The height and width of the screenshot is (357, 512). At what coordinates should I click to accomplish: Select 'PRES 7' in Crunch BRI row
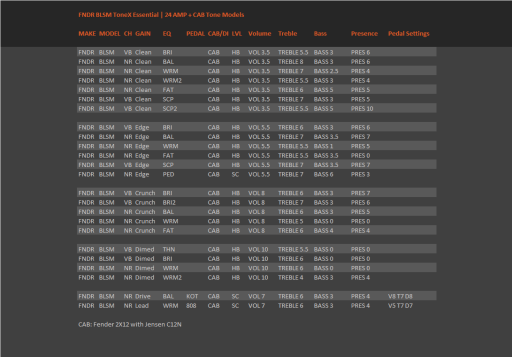click(360, 193)
